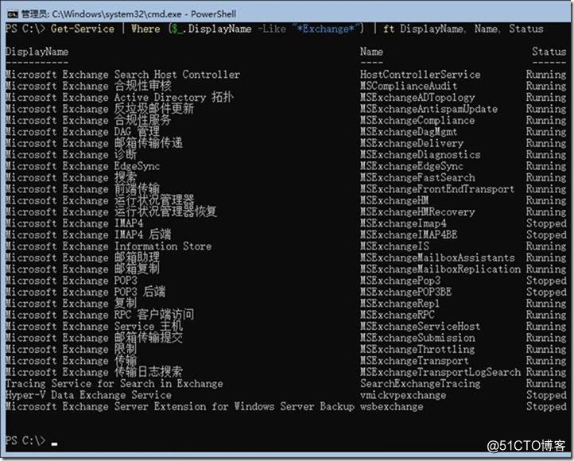Select 'Microsoft Exchange Search Host Controller' row text

click(x=122, y=75)
